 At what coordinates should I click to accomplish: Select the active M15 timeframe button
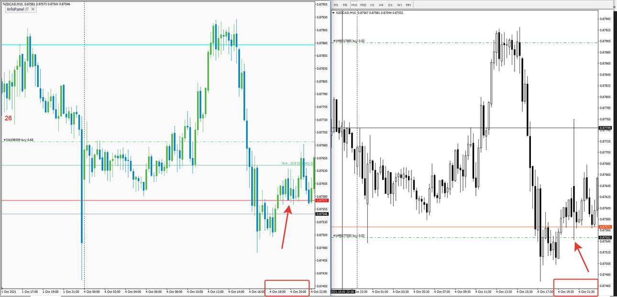tap(354, 5)
